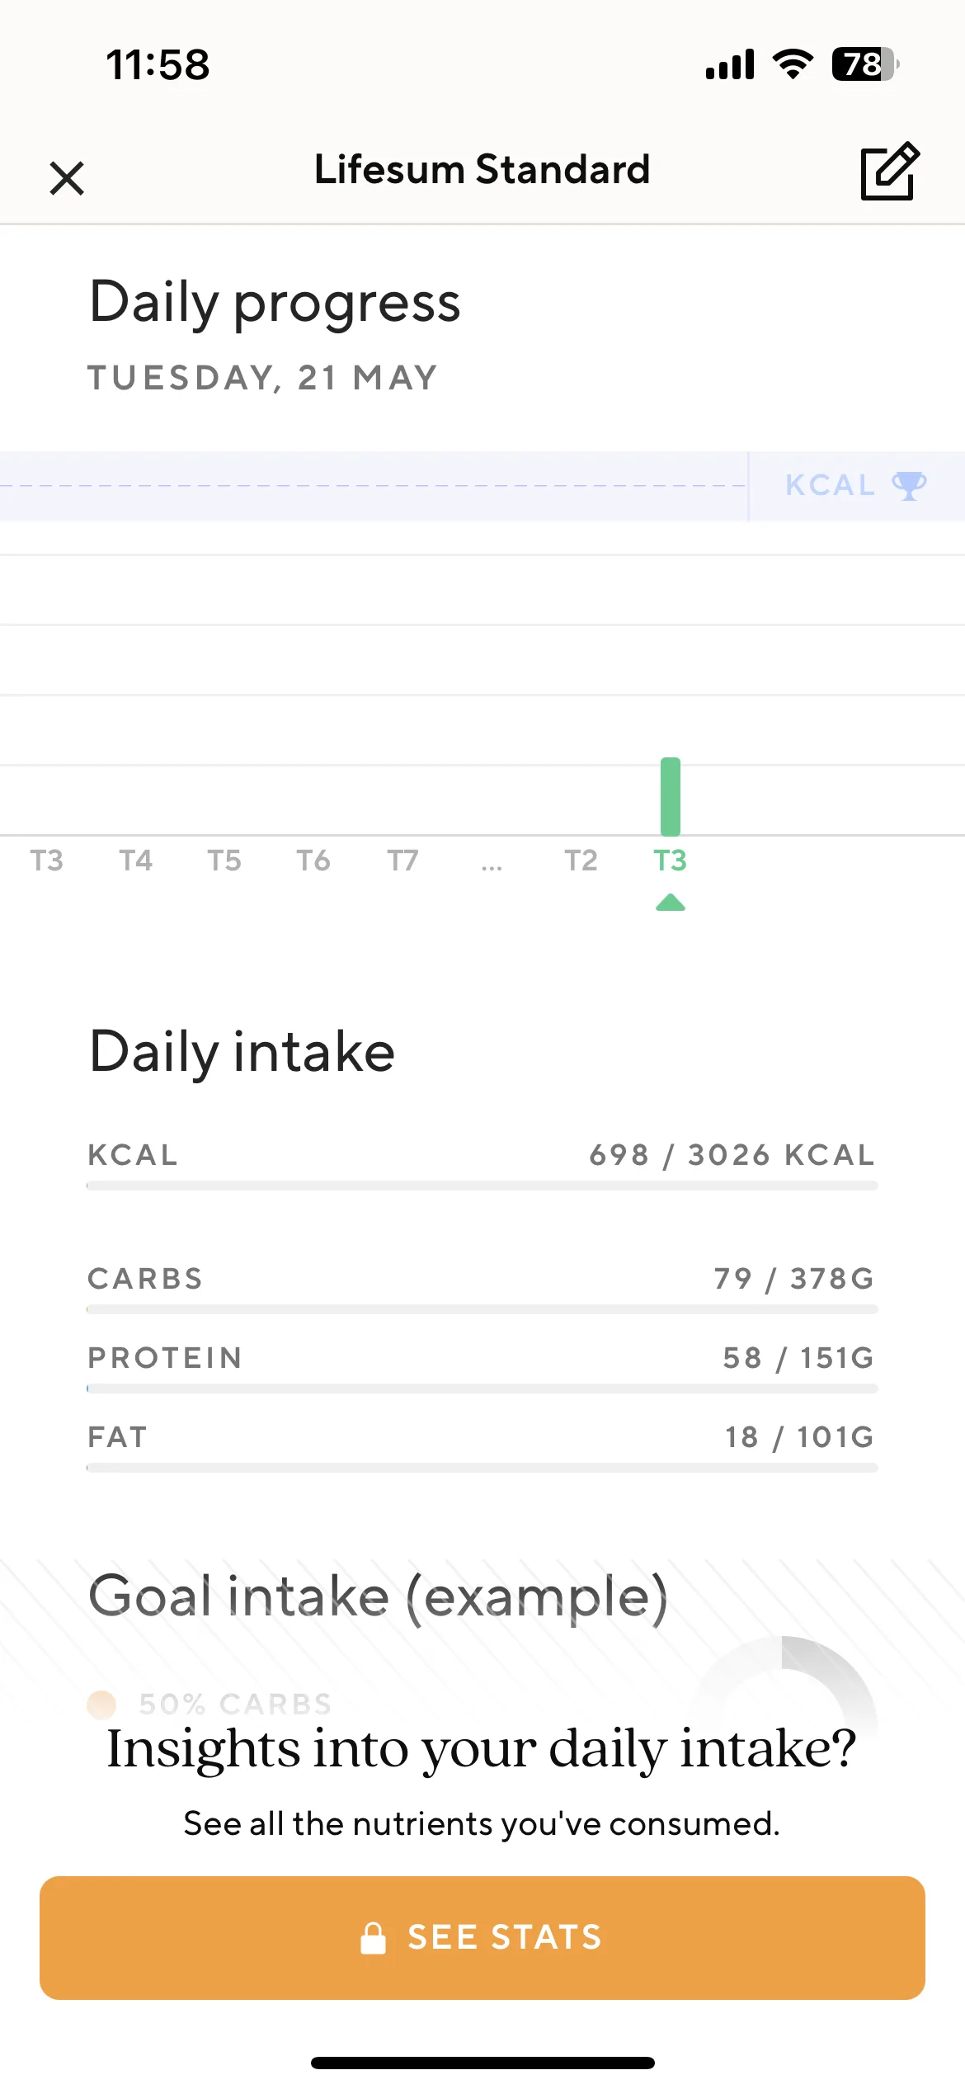Image resolution: width=965 pixels, height=2089 pixels.
Task: Tap the cellular signal bars icon
Action: tap(730, 64)
